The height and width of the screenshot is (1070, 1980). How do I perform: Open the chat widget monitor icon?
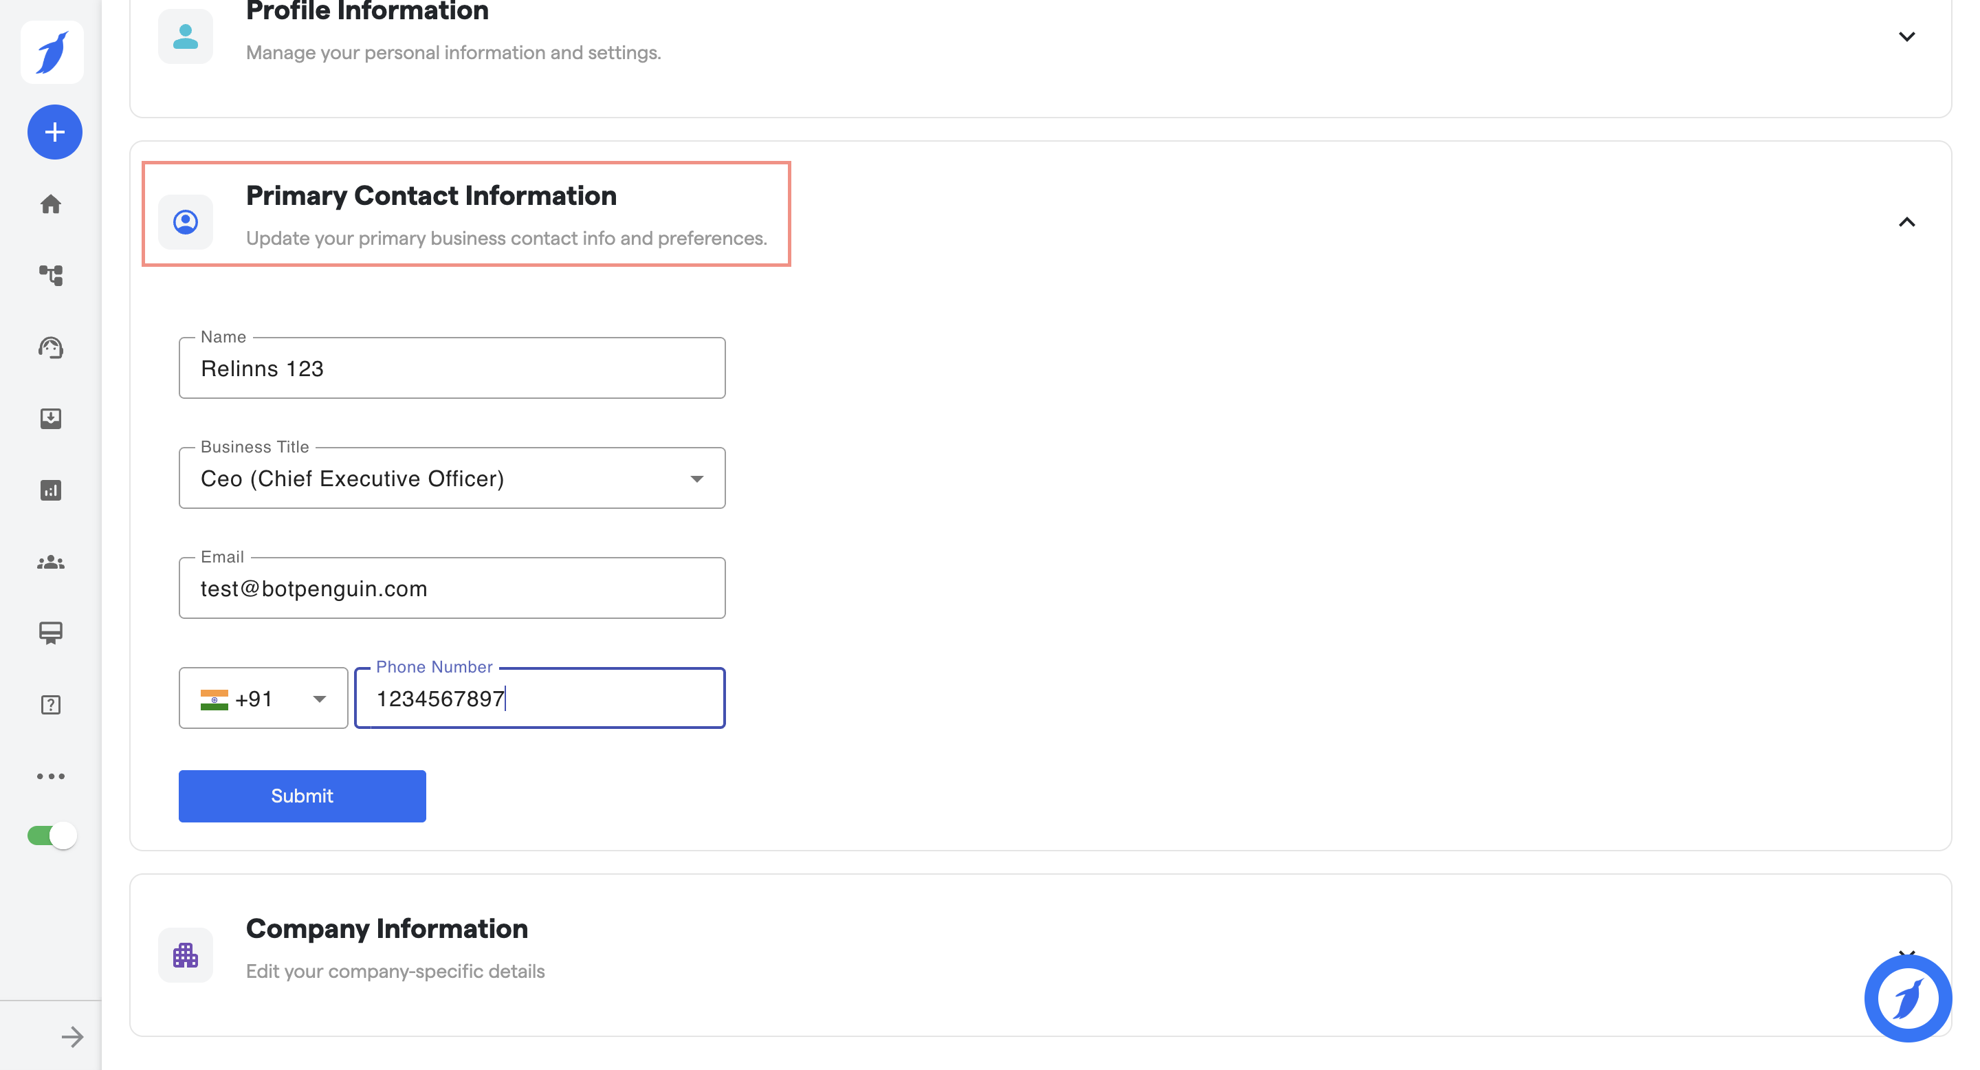51,633
